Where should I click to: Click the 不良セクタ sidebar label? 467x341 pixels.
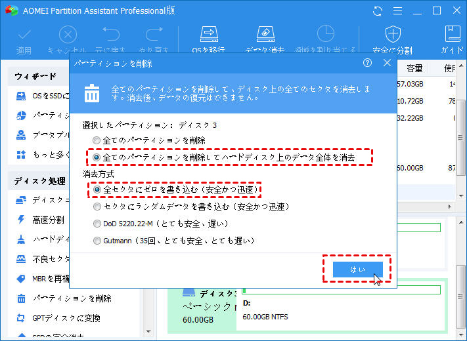51,259
